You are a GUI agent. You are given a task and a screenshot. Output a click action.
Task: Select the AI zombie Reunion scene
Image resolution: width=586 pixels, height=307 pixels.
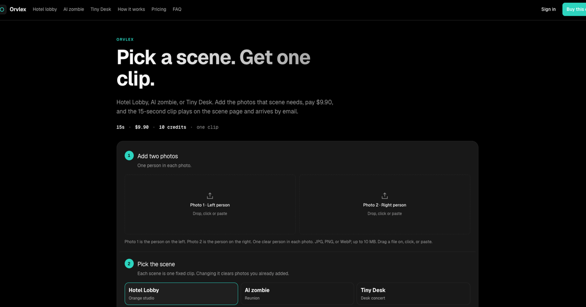point(297,294)
